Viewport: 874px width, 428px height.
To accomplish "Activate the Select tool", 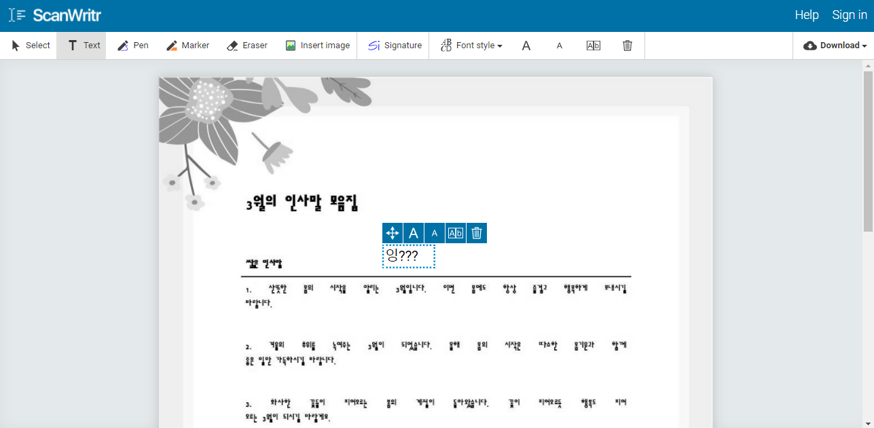I will (x=31, y=46).
